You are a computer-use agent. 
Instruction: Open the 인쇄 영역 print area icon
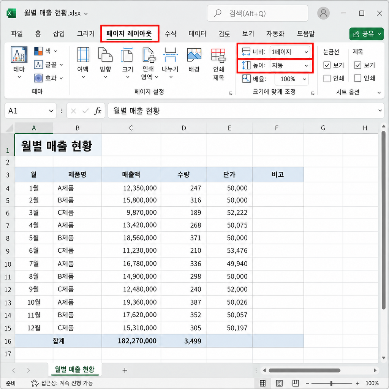[149, 55]
